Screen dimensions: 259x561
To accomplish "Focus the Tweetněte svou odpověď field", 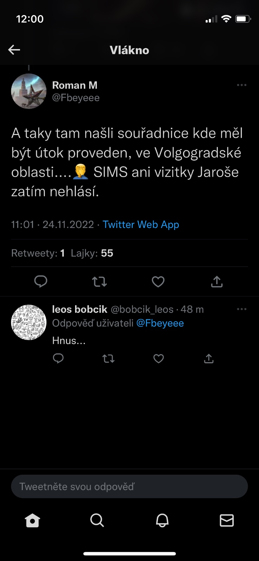I will 129,486.
